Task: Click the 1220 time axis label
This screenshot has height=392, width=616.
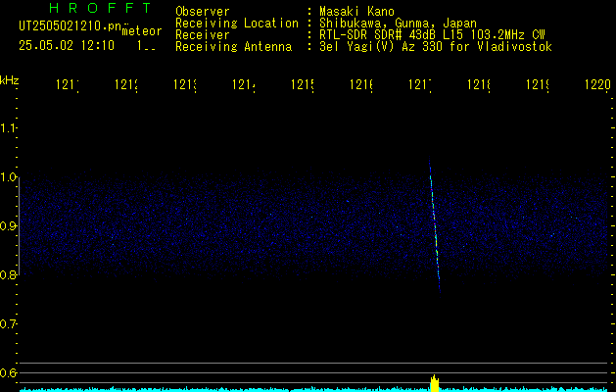Action: pos(597,84)
